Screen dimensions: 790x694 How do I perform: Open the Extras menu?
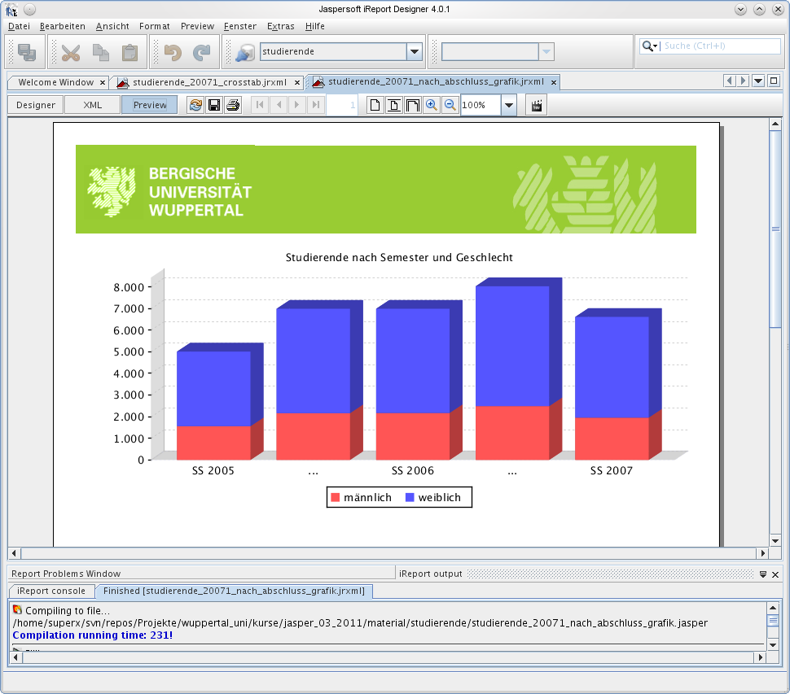coord(281,26)
